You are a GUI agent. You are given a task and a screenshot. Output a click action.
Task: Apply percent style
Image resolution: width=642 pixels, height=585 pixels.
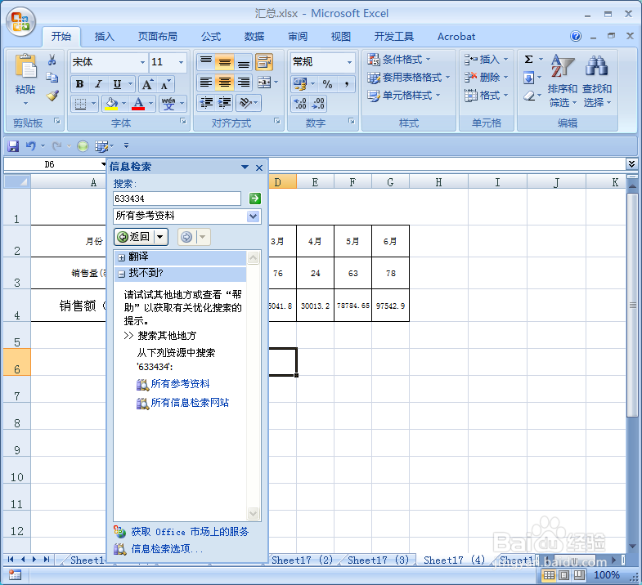[328, 84]
